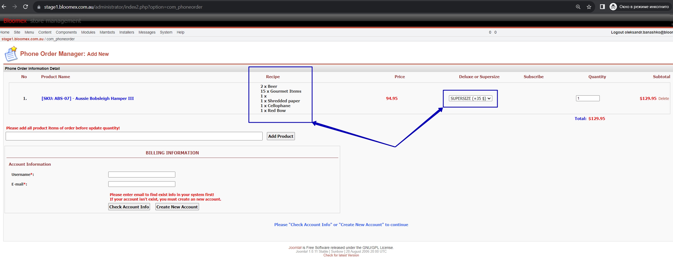Click the Deluxe or Supersize column header
Viewport: 673px width, 261px height.
(479, 77)
